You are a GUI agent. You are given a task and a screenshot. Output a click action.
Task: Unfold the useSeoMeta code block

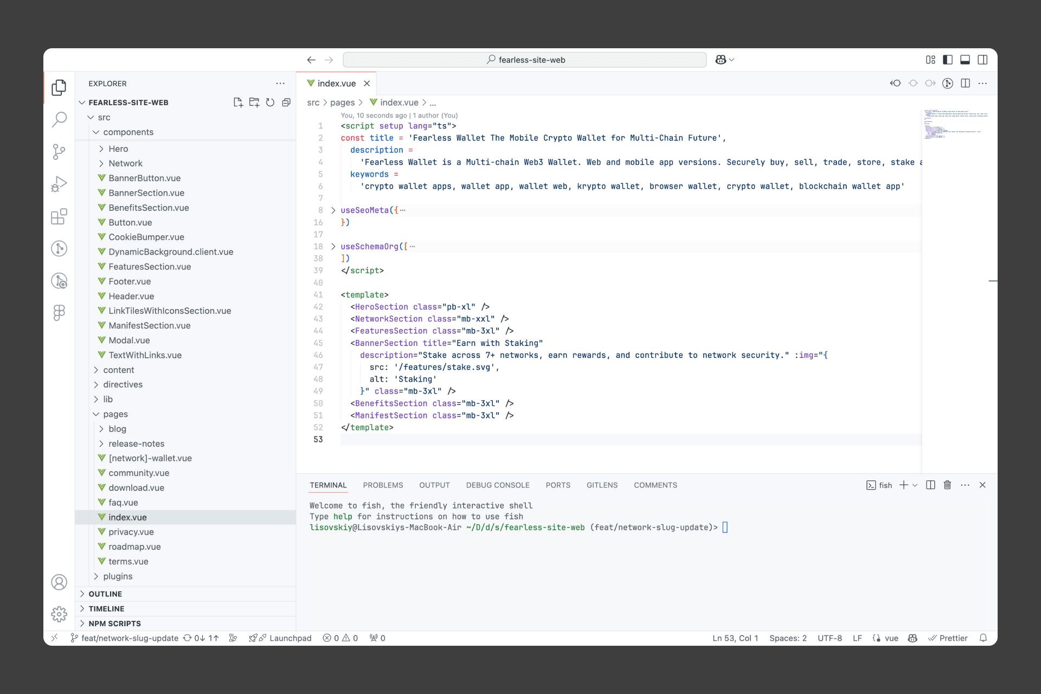(x=333, y=210)
